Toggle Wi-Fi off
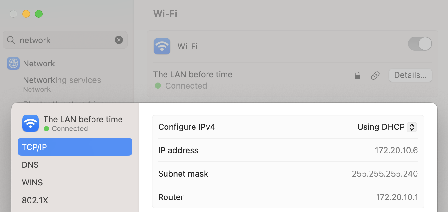This screenshot has width=448, height=212. pos(420,44)
